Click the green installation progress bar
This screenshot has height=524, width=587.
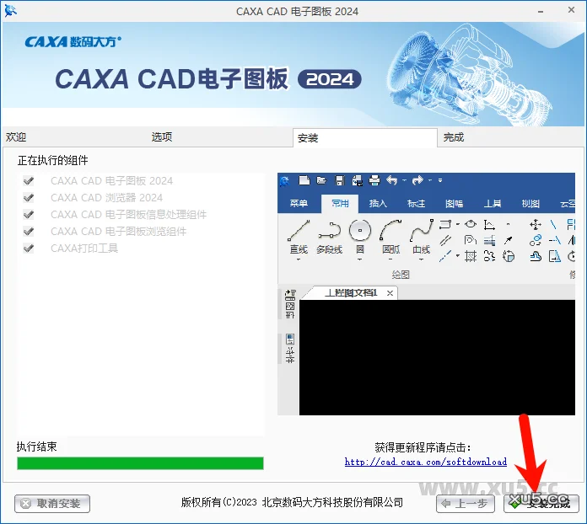tap(140, 463)
